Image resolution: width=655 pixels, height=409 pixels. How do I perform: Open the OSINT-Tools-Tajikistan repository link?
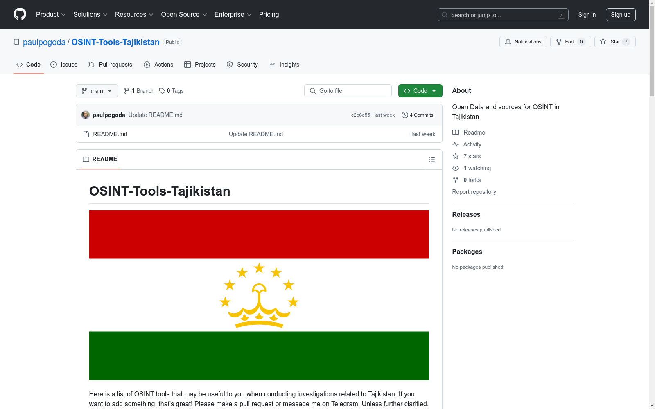[115, 42]
